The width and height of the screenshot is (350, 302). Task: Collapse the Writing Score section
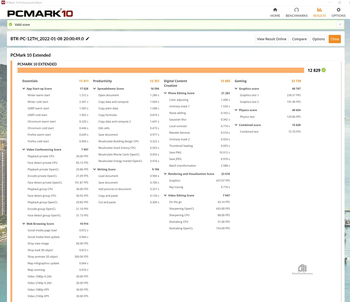point(94,170)
